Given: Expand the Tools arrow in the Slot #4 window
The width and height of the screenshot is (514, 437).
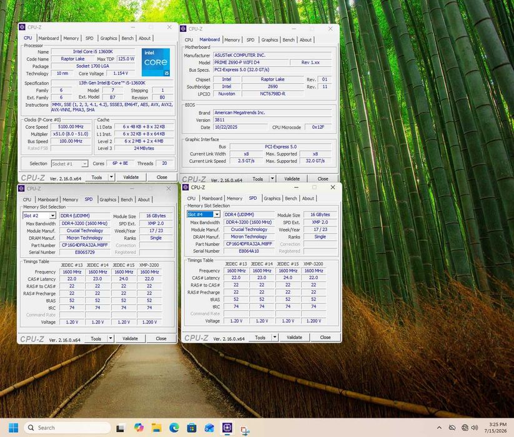Looking at the screenshot, I should pyautogui.click(x=275, y=337).
